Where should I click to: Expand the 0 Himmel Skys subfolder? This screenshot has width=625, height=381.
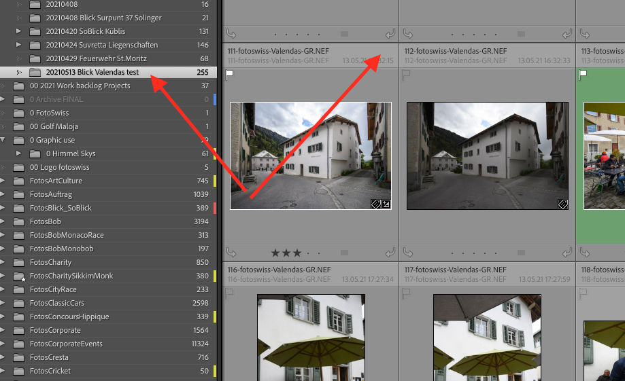click(x=18, y=153)
